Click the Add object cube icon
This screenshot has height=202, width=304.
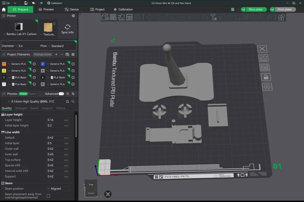(105, 17)
